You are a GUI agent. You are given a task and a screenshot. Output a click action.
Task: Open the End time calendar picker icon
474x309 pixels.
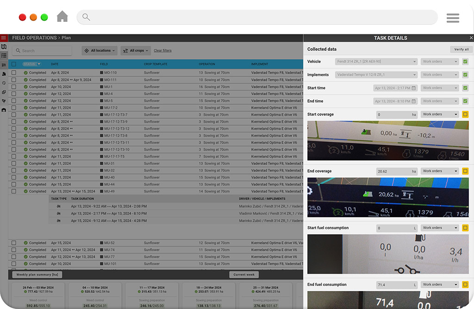tap(413, 102)
